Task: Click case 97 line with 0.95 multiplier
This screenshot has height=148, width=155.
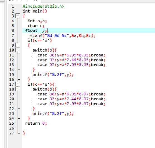Action: click(71, 65)
